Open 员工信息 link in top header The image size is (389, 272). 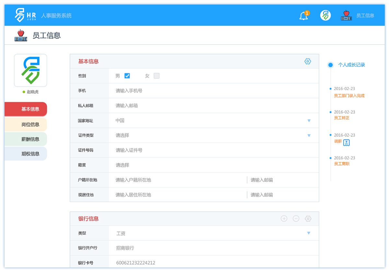pyautogui.click(x=365, y=16)
